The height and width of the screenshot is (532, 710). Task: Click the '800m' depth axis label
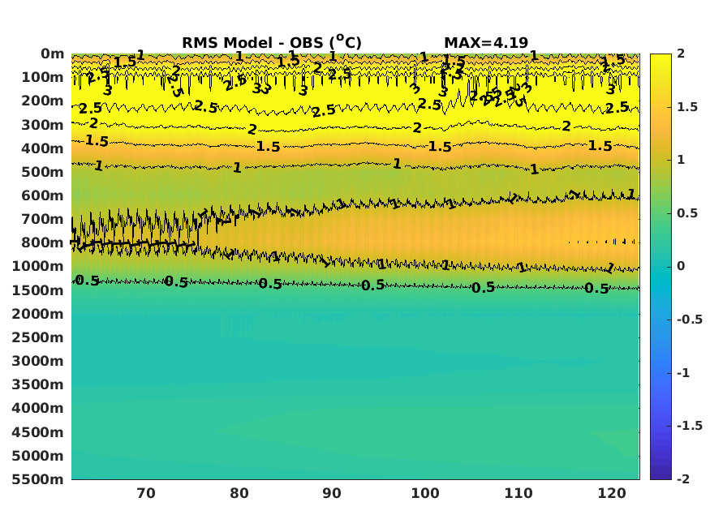[42, 242]
